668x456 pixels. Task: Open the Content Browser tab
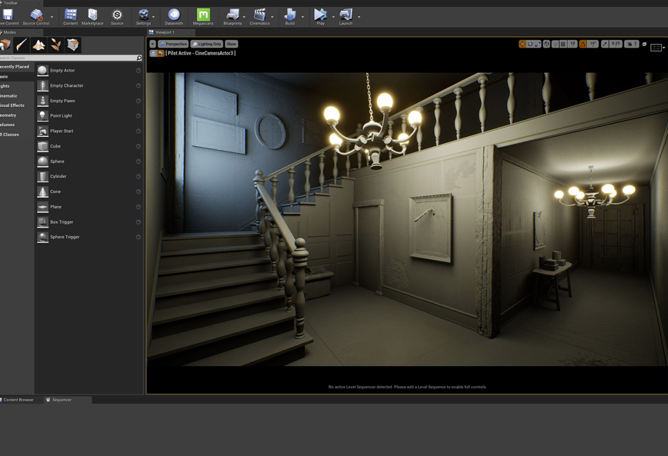click(x=19, y=400)
